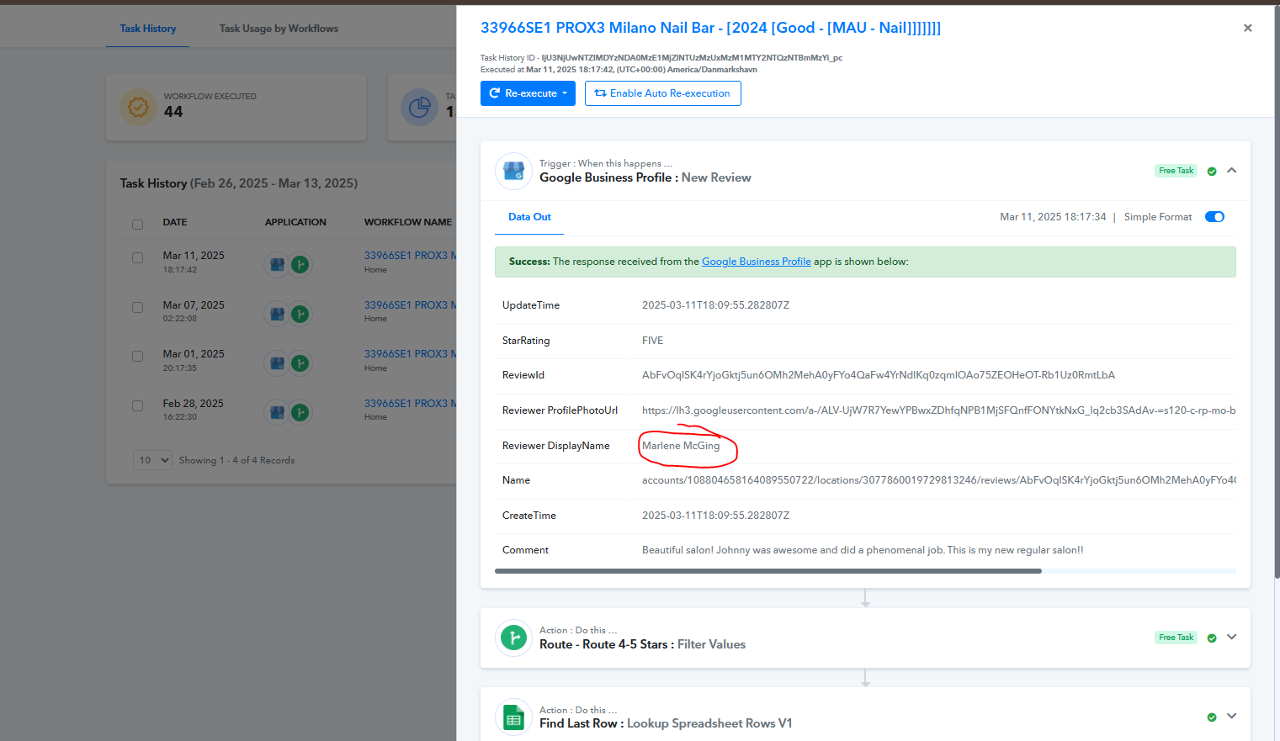
Task: Expand the Route 4-5 Stars step
Action: click(x=1232, y=638)
